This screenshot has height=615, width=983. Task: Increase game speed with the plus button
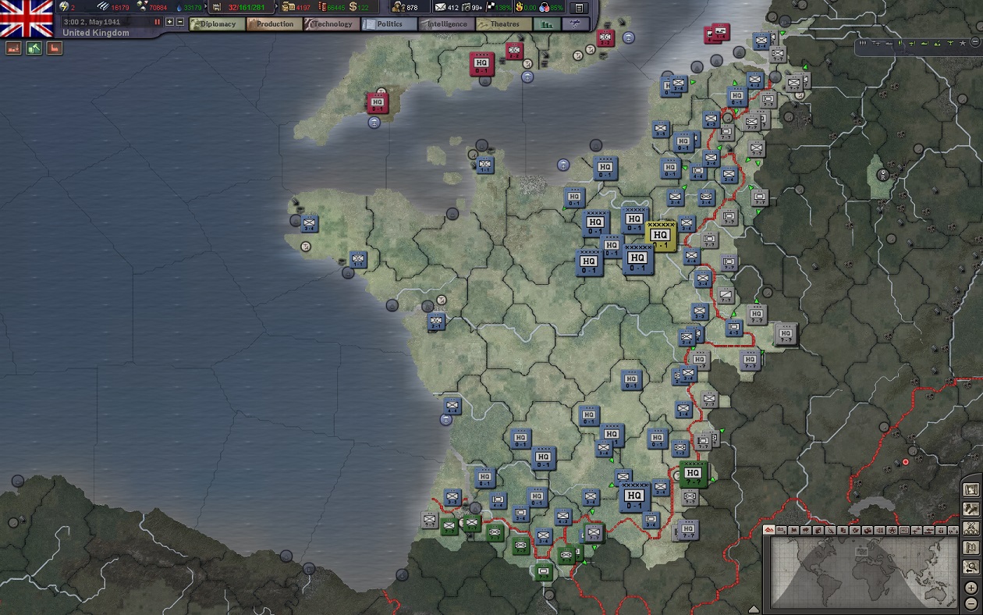pyautogui.click(x=170, y=22)
